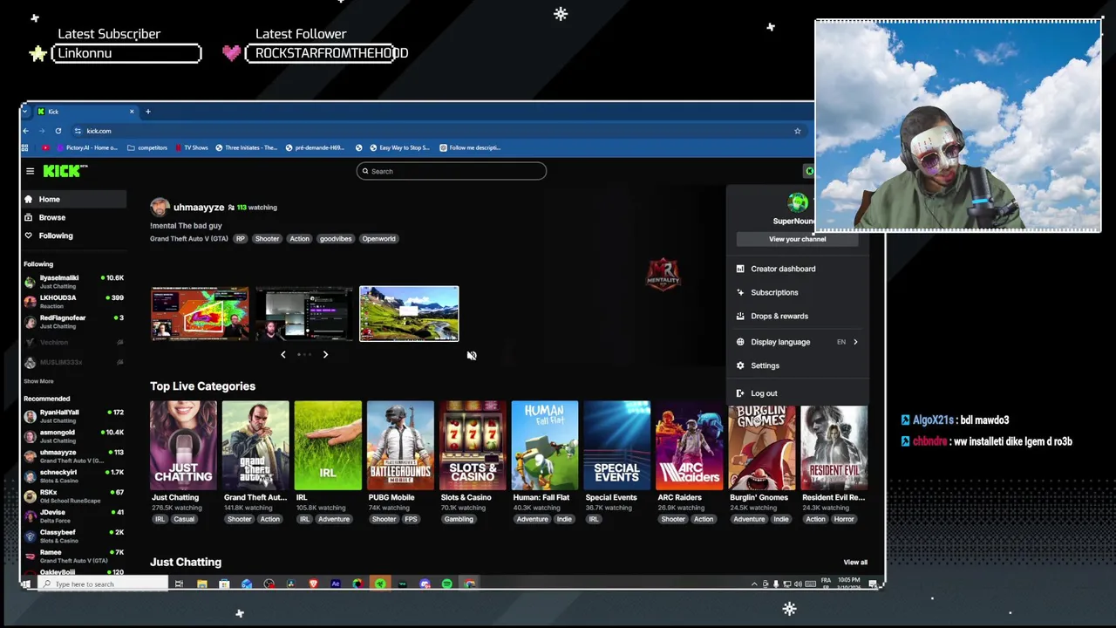Open the Kick hamburger sidebar menu
This screenshot has width=1116, height=628.
(30, 171)
